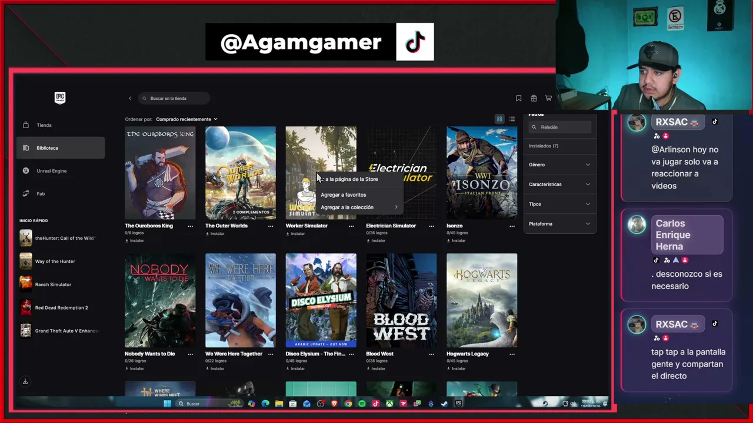
Task: Install The Ouroboros King
Action: (x=135, y=240)
